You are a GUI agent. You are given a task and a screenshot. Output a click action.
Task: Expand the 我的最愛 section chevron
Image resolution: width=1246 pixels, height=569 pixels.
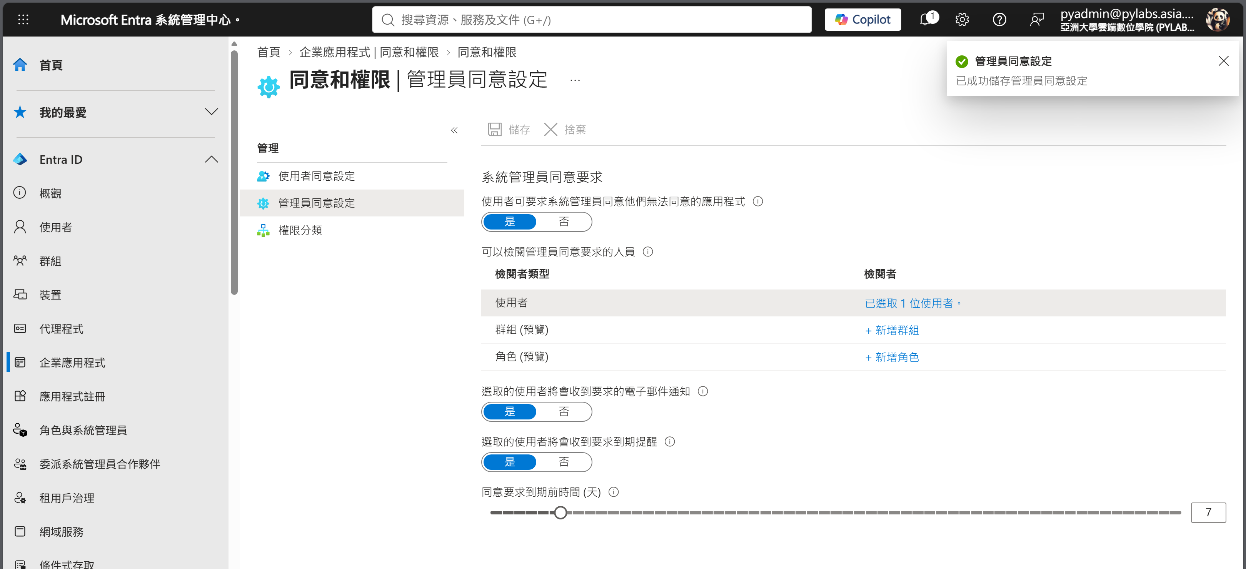tap(211, 112)
